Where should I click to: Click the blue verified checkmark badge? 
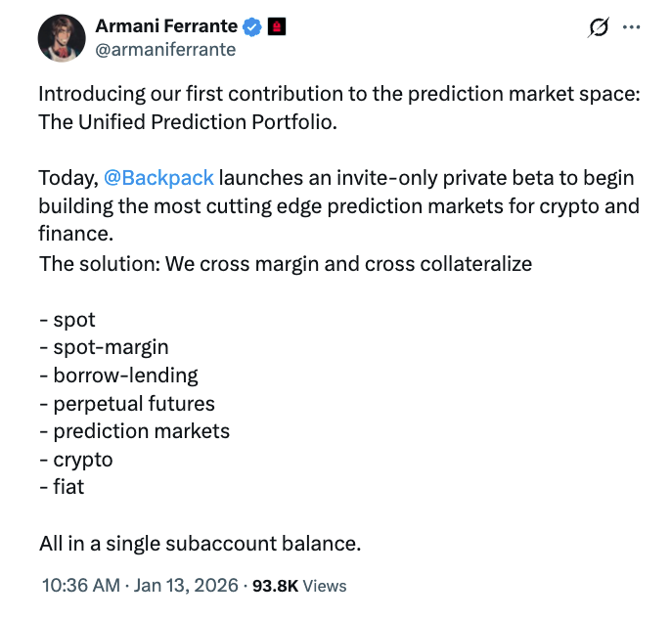(x=252, y=27)
